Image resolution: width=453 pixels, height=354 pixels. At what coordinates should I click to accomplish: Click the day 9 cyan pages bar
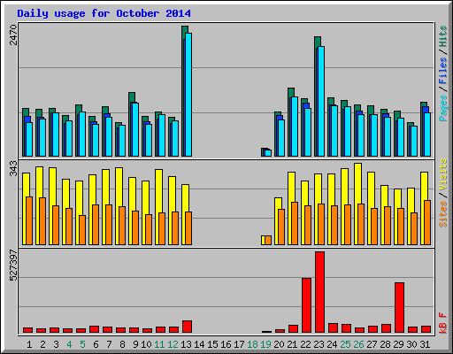pos(135,129)
